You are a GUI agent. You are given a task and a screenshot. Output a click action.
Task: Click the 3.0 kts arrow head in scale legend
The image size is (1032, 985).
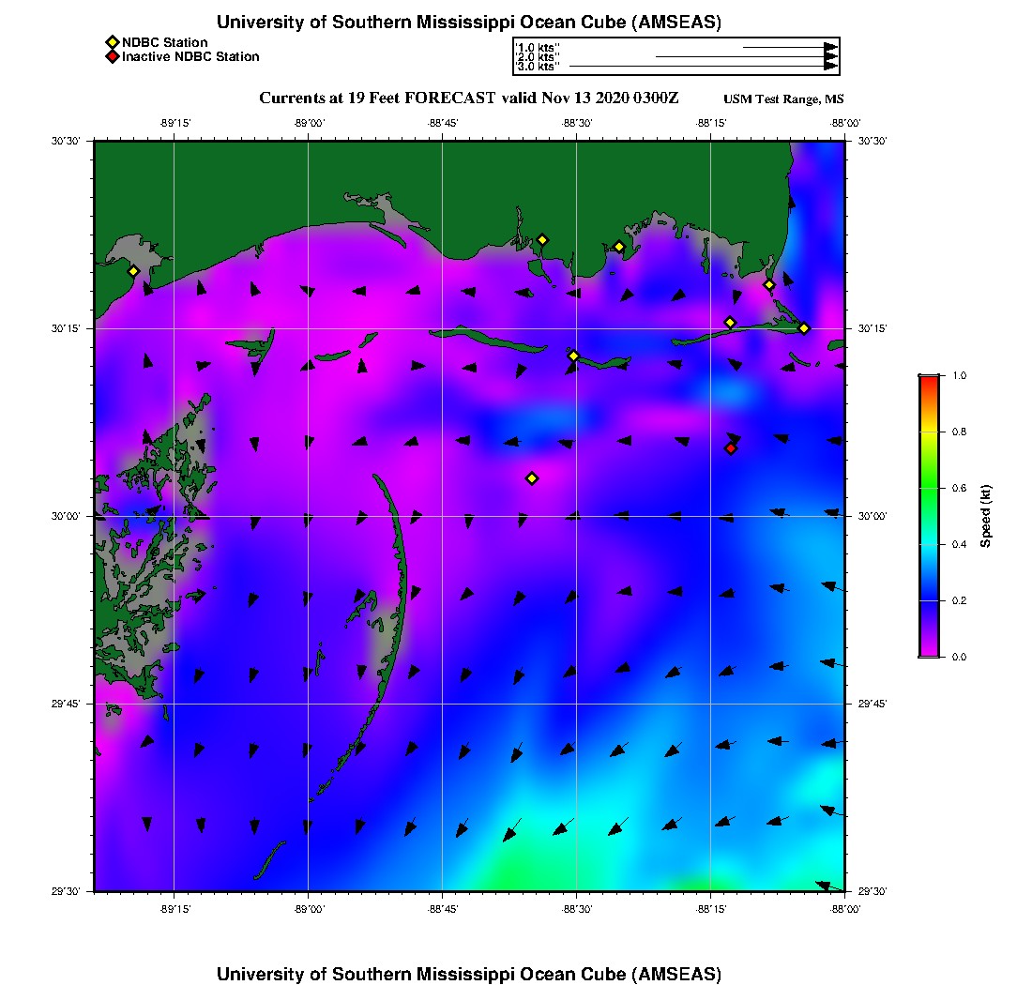pos(830,67)
